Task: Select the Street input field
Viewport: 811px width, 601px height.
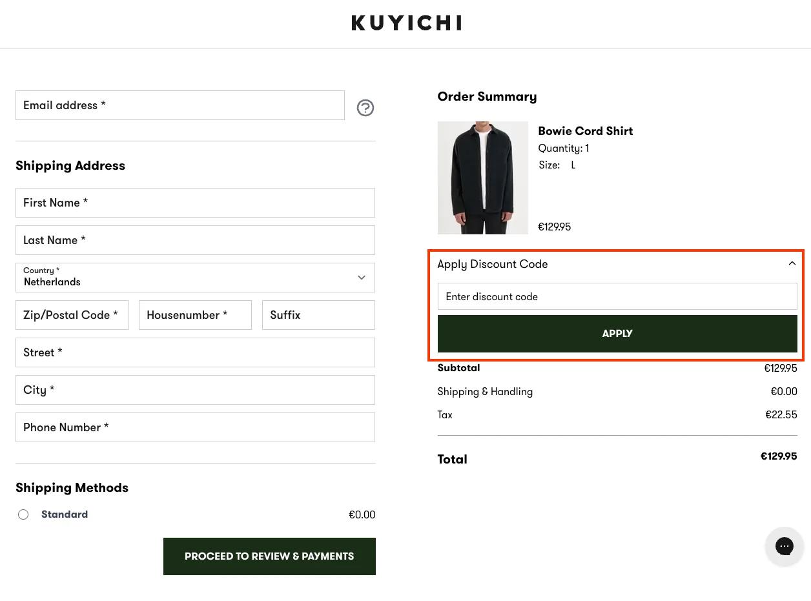Action: 195,352
